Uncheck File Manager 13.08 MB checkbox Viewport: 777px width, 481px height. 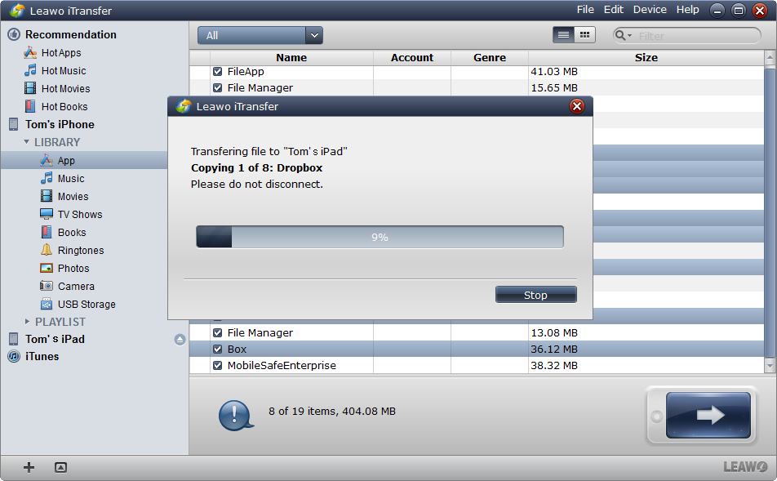[218, 332]
